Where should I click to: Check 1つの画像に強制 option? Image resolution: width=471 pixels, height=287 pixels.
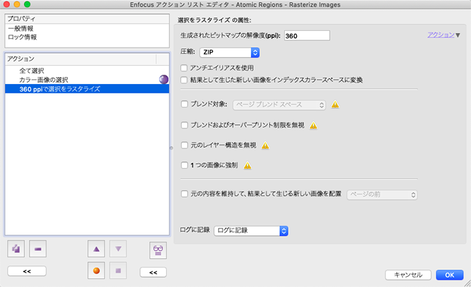point(184,165)
